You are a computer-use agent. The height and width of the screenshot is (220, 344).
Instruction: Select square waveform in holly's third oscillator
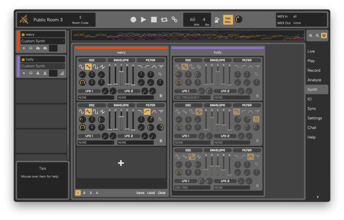[x=191, y=157]
